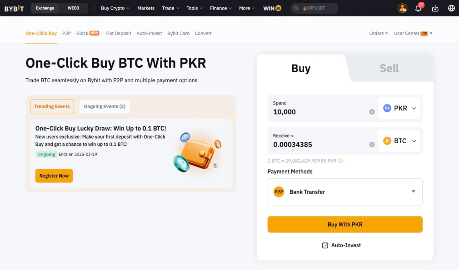
Task: Open the notifications bell with 27 alerts
Action: click(x=418, y=8)
